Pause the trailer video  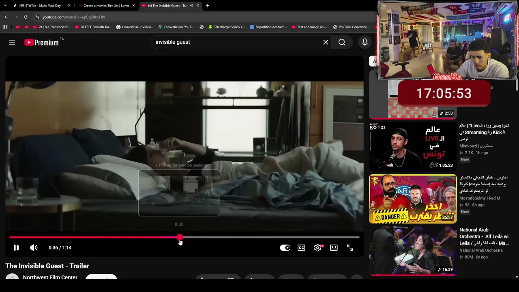[x=16, y=248]
